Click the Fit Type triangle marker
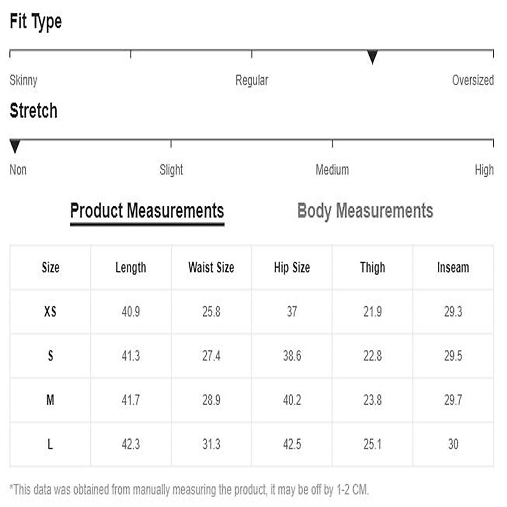507x507 pixels. click(372, 57)
